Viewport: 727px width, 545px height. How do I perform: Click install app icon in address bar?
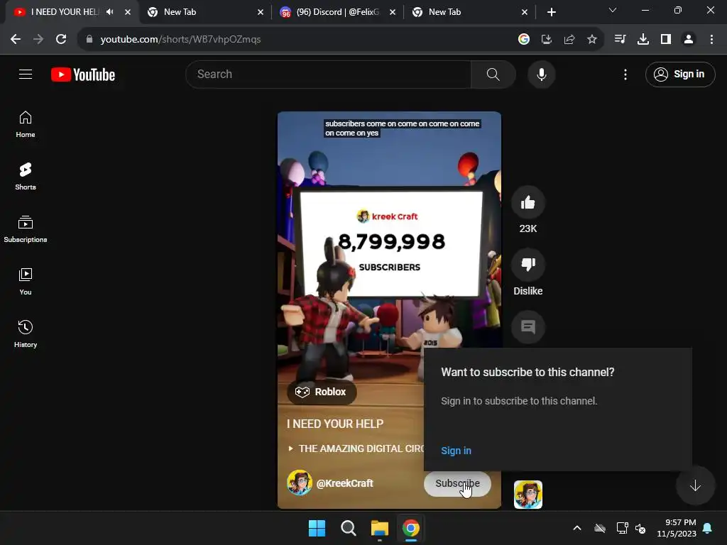point(546,40)
